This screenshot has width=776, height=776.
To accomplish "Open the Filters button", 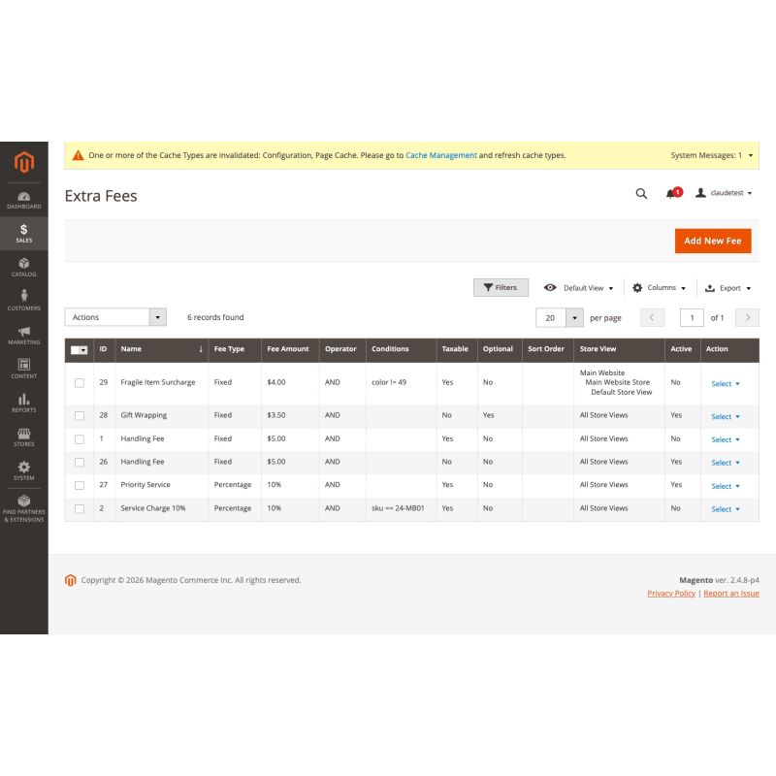I will (501, 287).
